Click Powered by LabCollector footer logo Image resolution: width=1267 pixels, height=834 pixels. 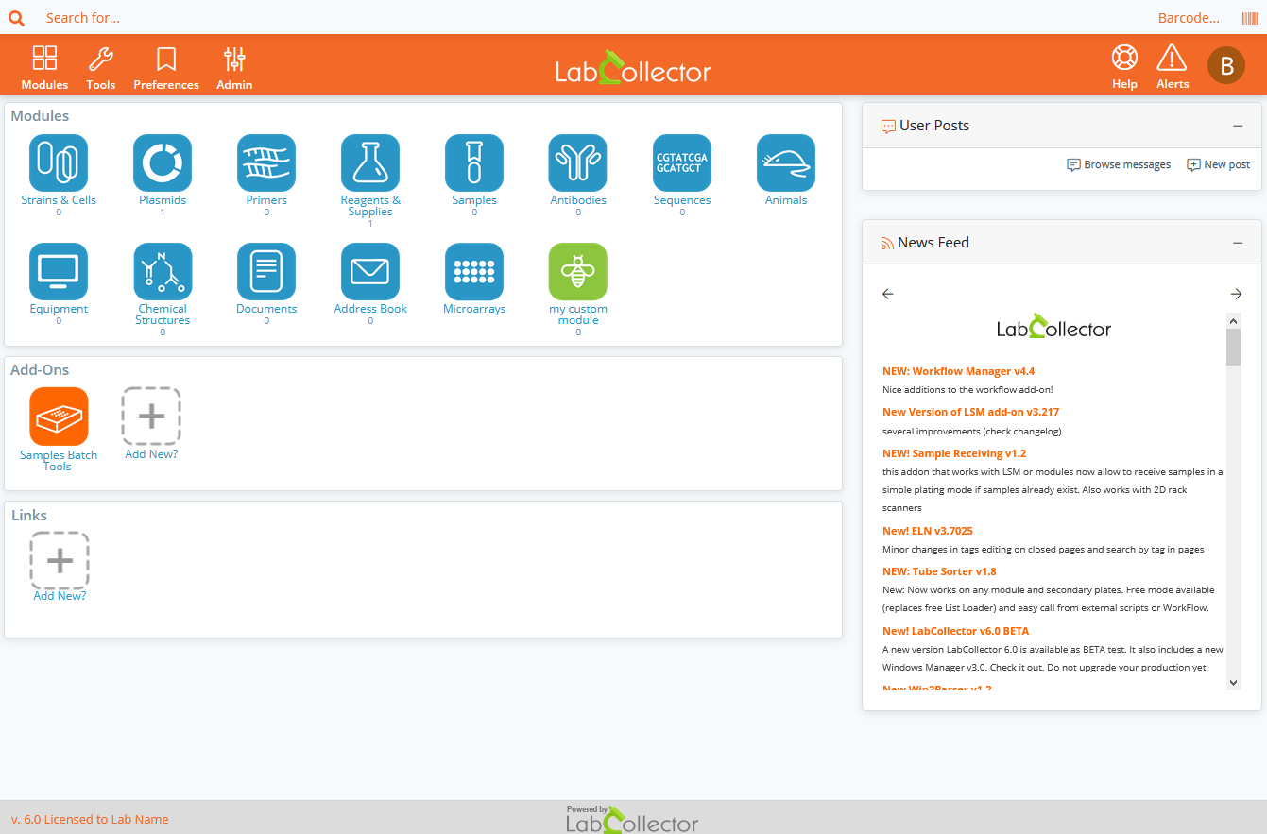632,819
